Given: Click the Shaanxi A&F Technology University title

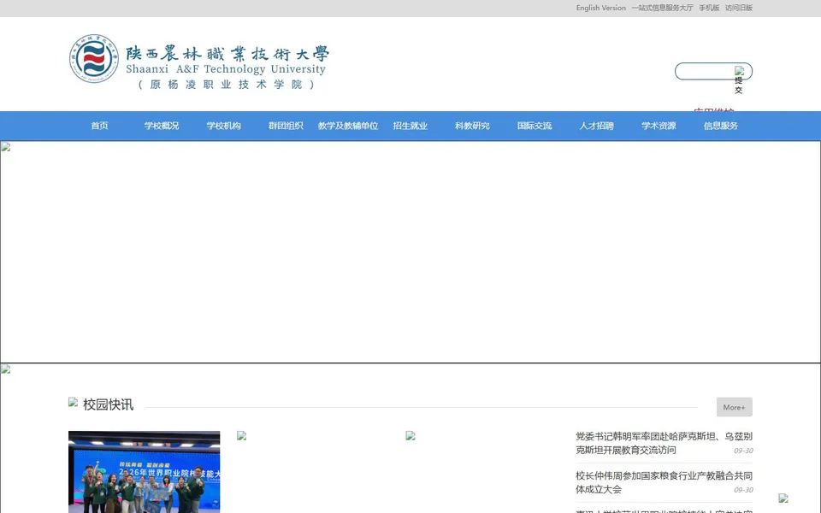Looking at the screenshot, I should [226, 68].
